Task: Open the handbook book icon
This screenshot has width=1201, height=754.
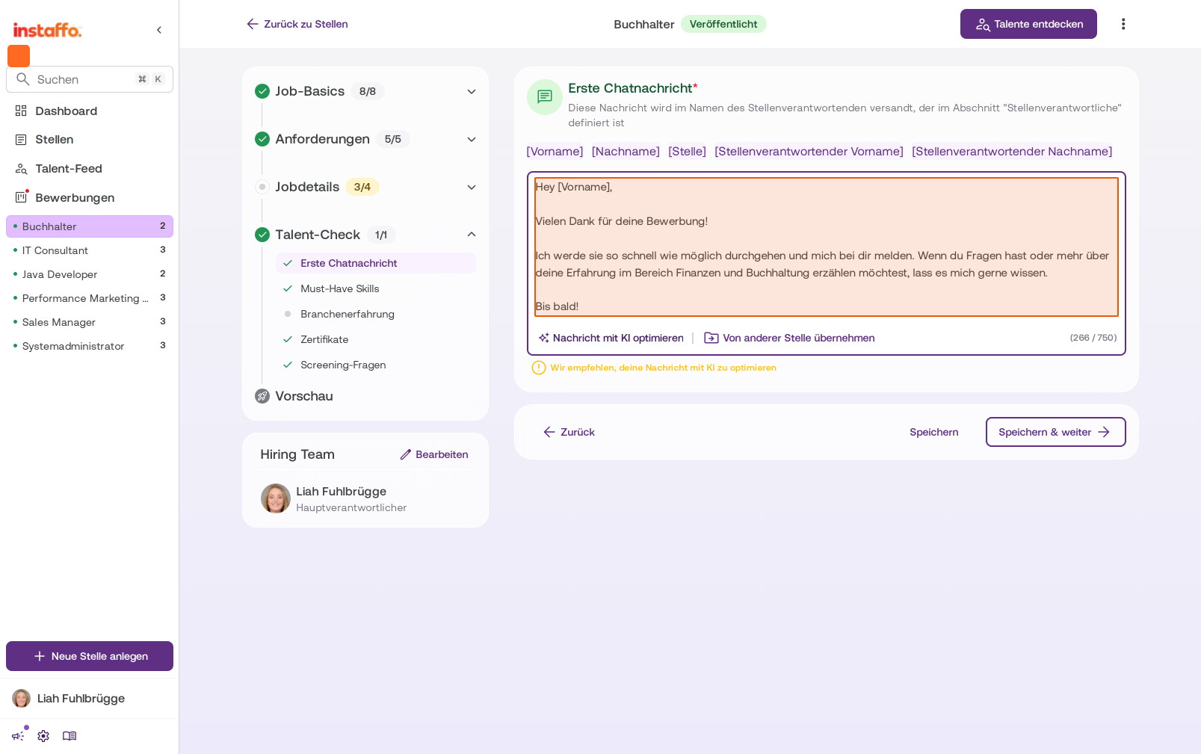Action: coord(70,736)
